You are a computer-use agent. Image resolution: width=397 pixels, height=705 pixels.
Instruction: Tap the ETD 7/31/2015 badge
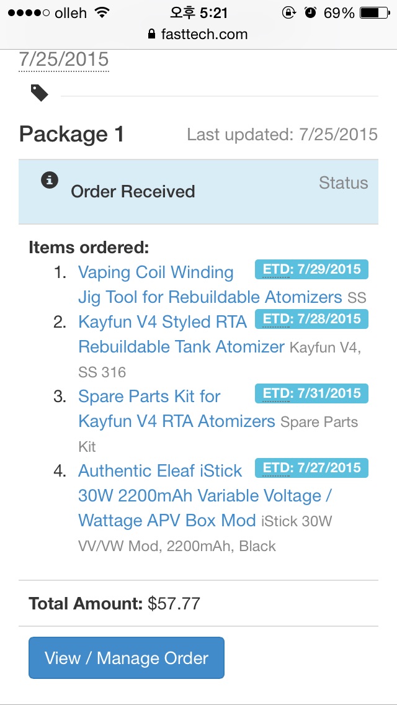311,393
